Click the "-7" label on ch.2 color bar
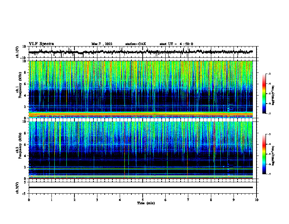 point(269,174)
